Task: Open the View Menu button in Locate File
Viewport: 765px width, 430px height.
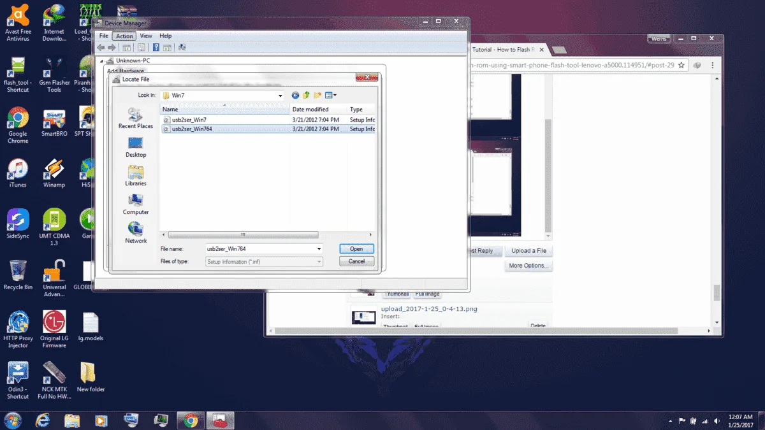Action: click(331, 96)
